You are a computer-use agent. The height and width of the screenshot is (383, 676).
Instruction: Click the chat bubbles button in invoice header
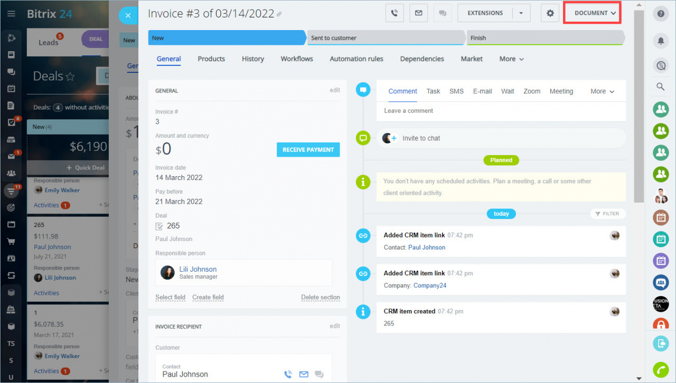[x=442, y=13]
